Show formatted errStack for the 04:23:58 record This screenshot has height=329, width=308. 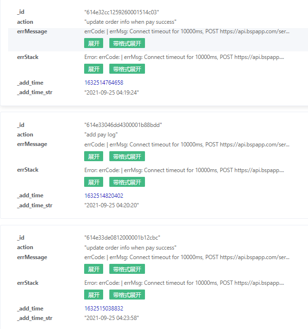[x=127, y=295]
